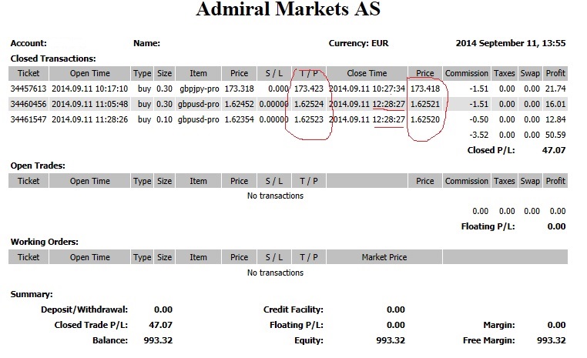Click the Closed P/L value 47.07
This screenshot has height=358, width=587.
pos(554,150)
